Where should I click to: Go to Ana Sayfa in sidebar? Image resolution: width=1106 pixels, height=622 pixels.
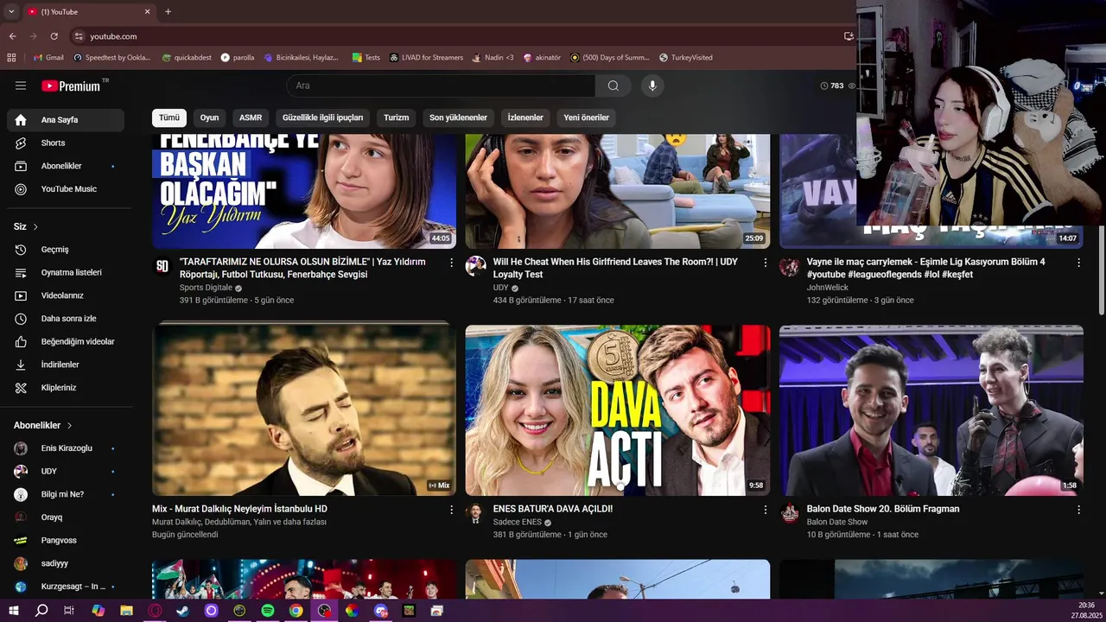66,120
